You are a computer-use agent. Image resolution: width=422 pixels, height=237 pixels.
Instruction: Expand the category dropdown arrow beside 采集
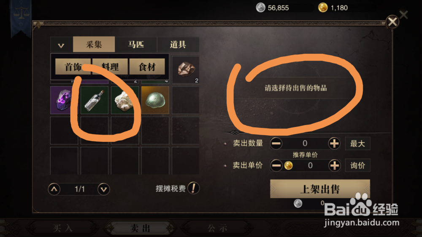point(61,45)
